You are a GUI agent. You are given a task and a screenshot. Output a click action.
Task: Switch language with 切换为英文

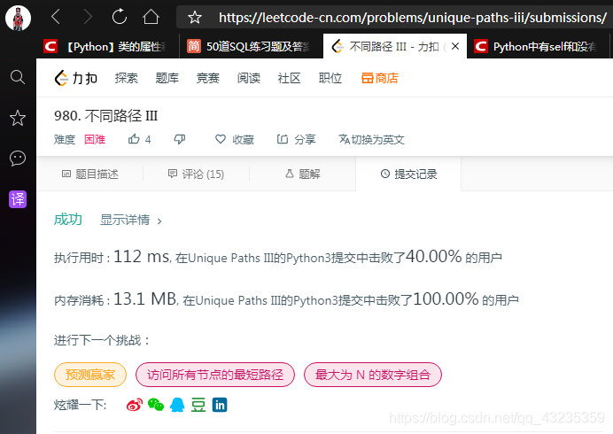(371, 140)
